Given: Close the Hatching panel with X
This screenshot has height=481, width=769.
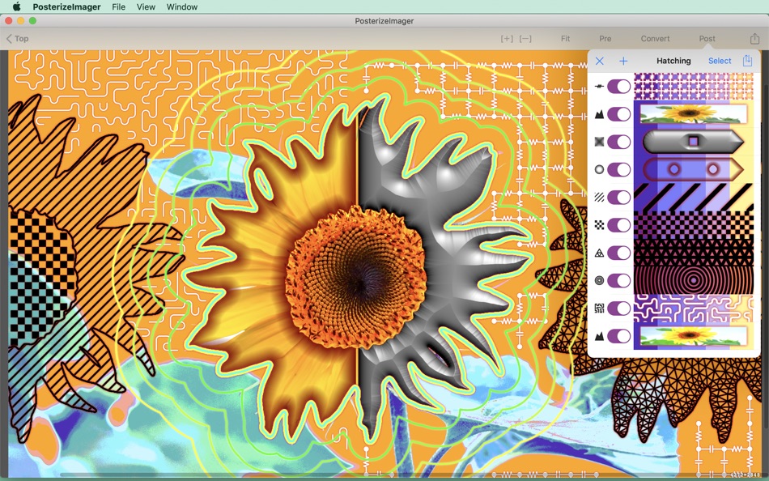Looking at the screenshot, I should point(599,61).
